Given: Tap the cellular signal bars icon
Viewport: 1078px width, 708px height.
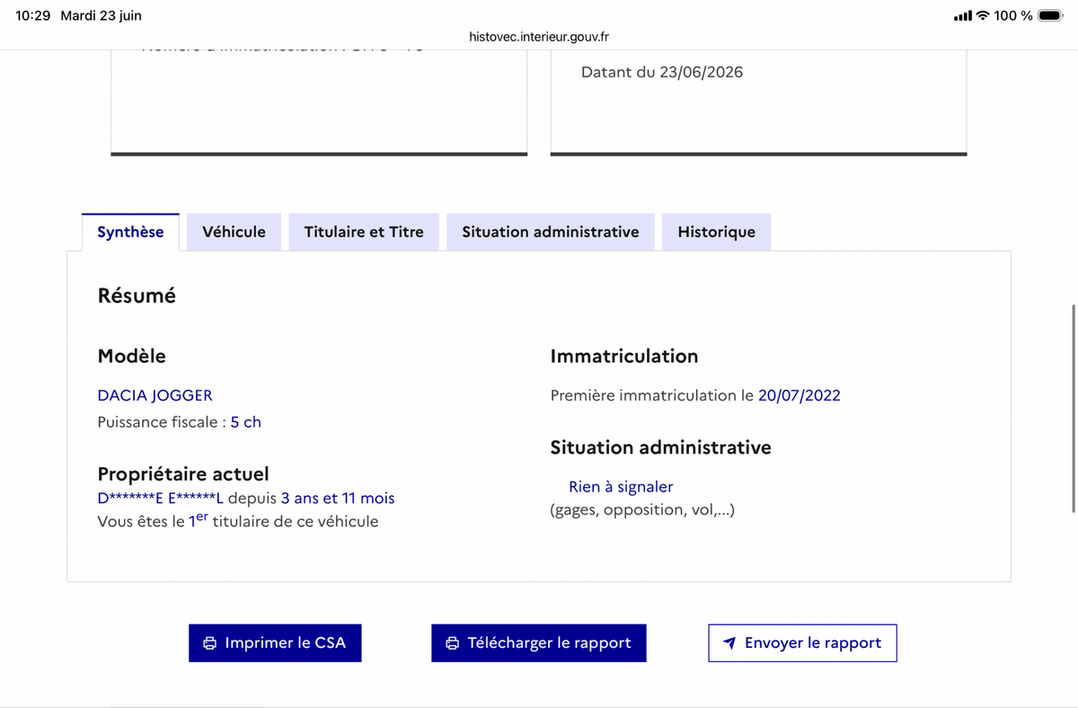Looking at the screenshot, I should 963,16.
